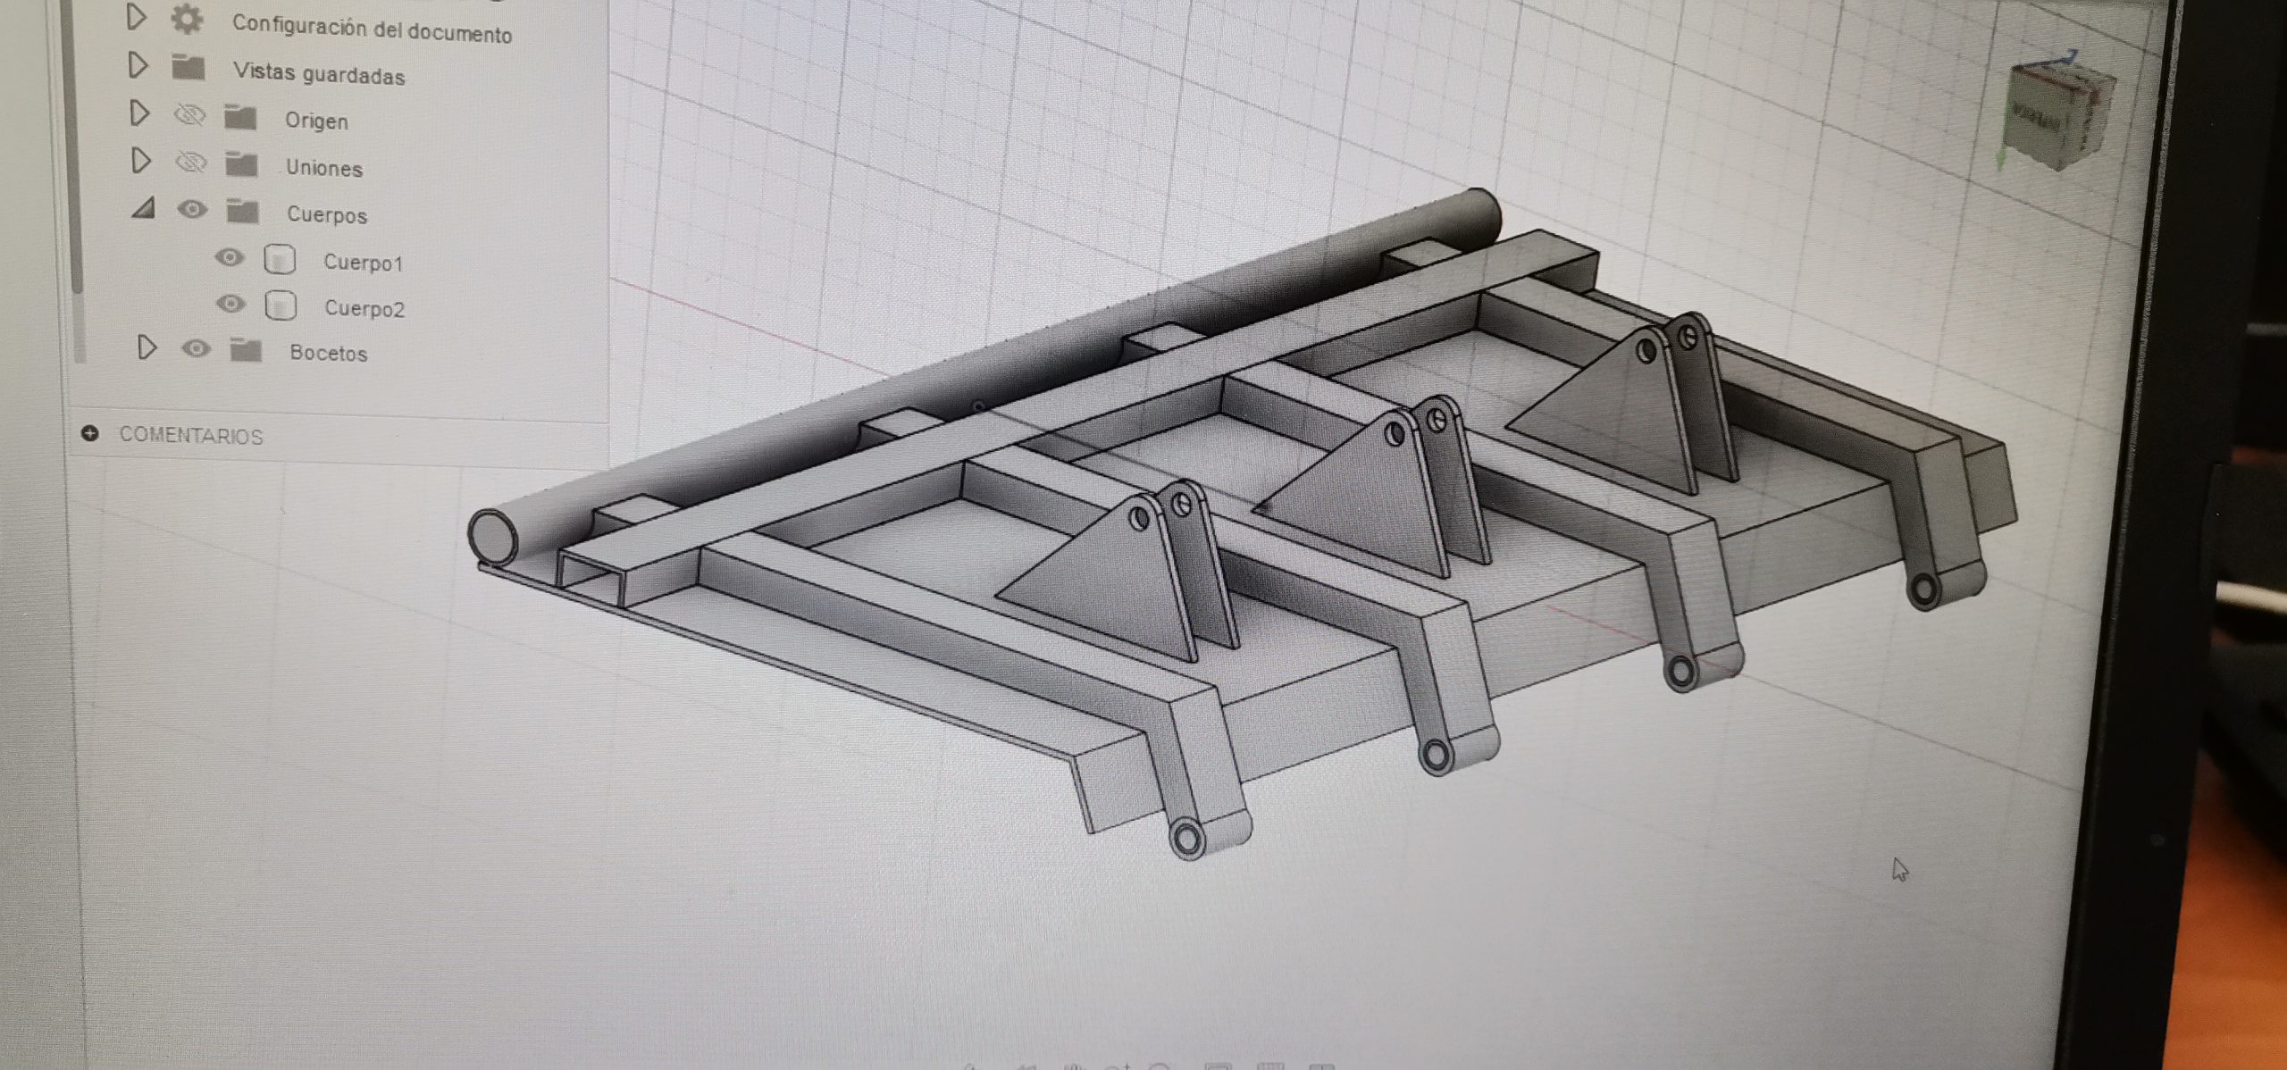This screenshot has height=1070, width=2287.
Task: Select Cuerpo2 in the browser
Action: (364, 309)
